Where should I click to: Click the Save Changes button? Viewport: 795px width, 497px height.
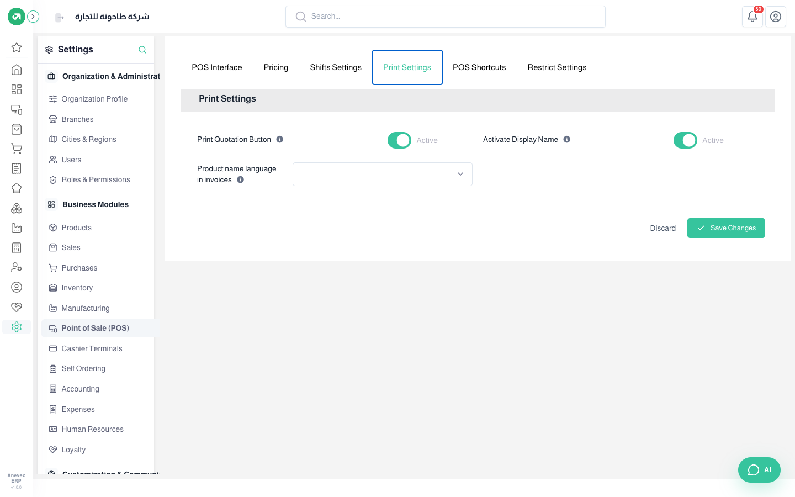pos(726,228)
